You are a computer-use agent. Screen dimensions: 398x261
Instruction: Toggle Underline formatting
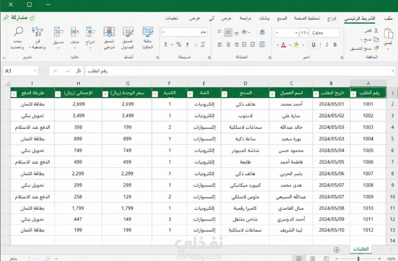pyautogui.click(x=314, y=45)
